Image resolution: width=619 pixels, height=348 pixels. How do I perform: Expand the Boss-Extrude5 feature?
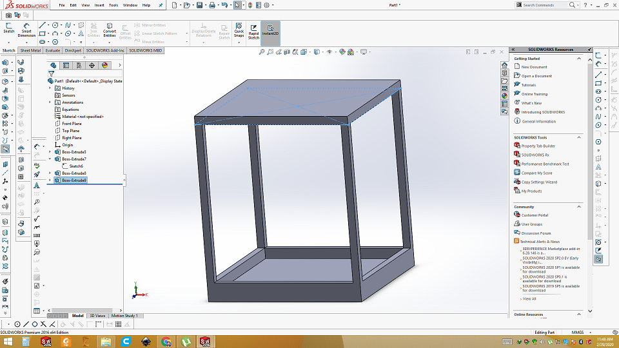tap(50, 152)
